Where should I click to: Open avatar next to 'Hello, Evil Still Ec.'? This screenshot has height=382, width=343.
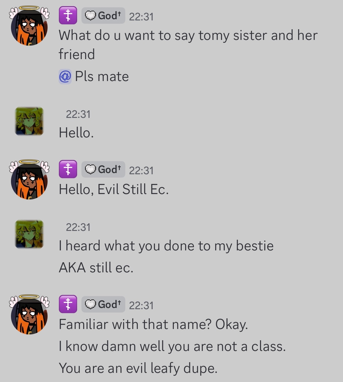point(29,179)
